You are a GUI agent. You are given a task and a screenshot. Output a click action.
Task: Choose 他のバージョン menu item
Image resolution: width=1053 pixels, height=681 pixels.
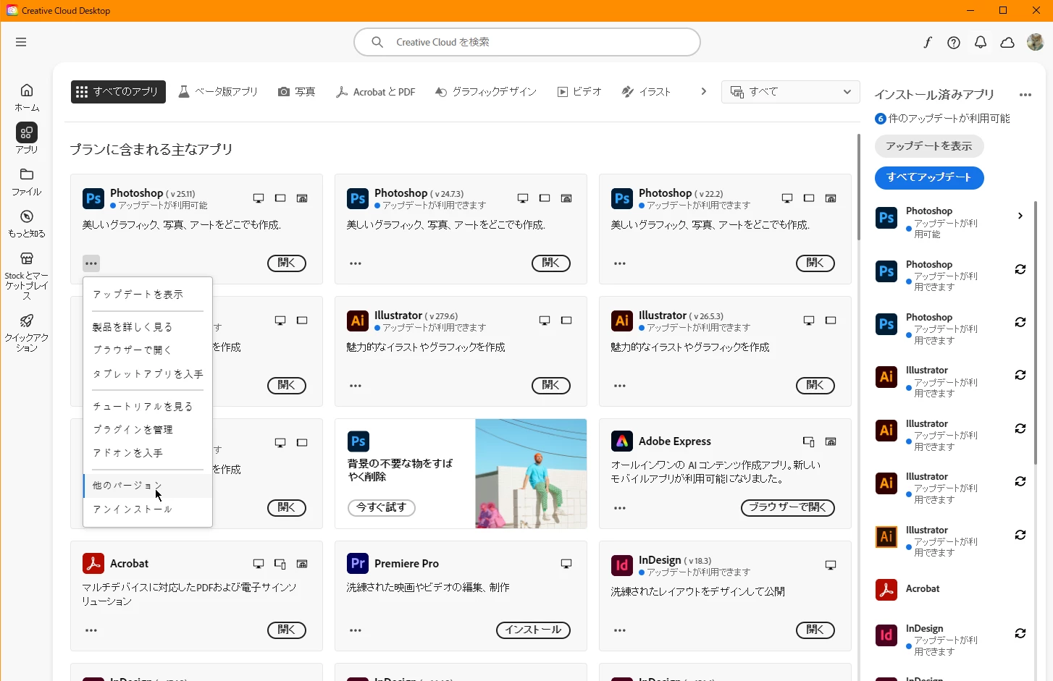[x=148, y=486]
